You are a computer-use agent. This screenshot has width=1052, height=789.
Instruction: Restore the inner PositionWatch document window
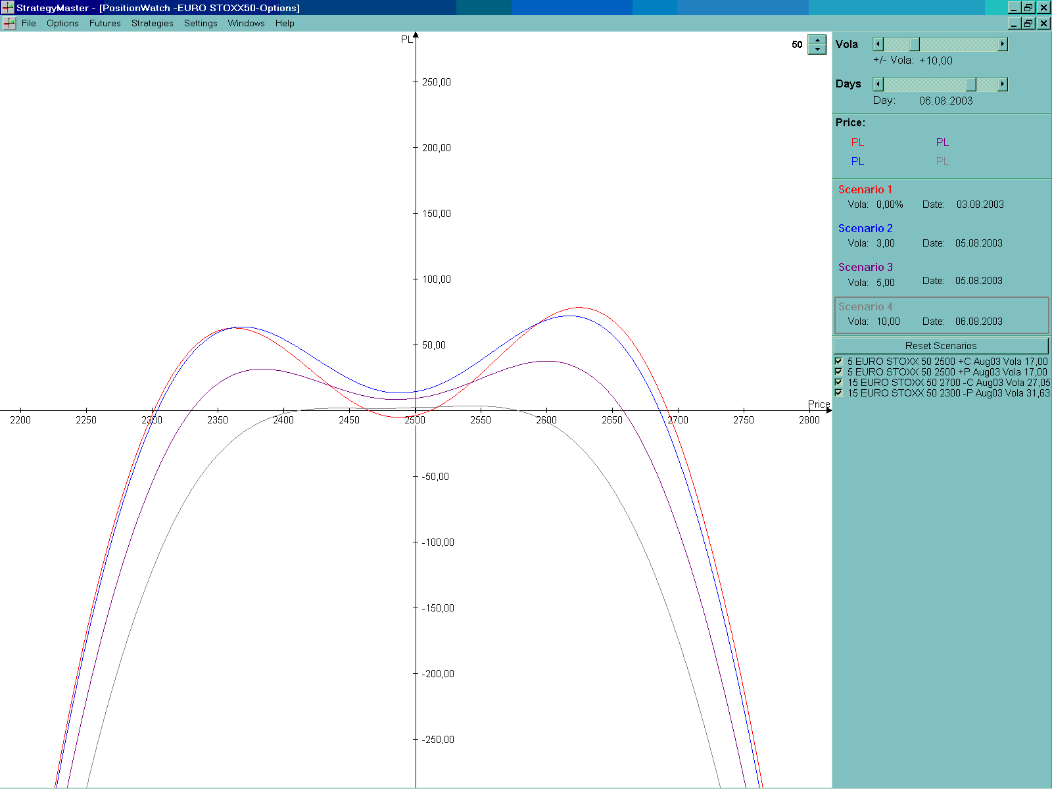(x=1028, y=24)
